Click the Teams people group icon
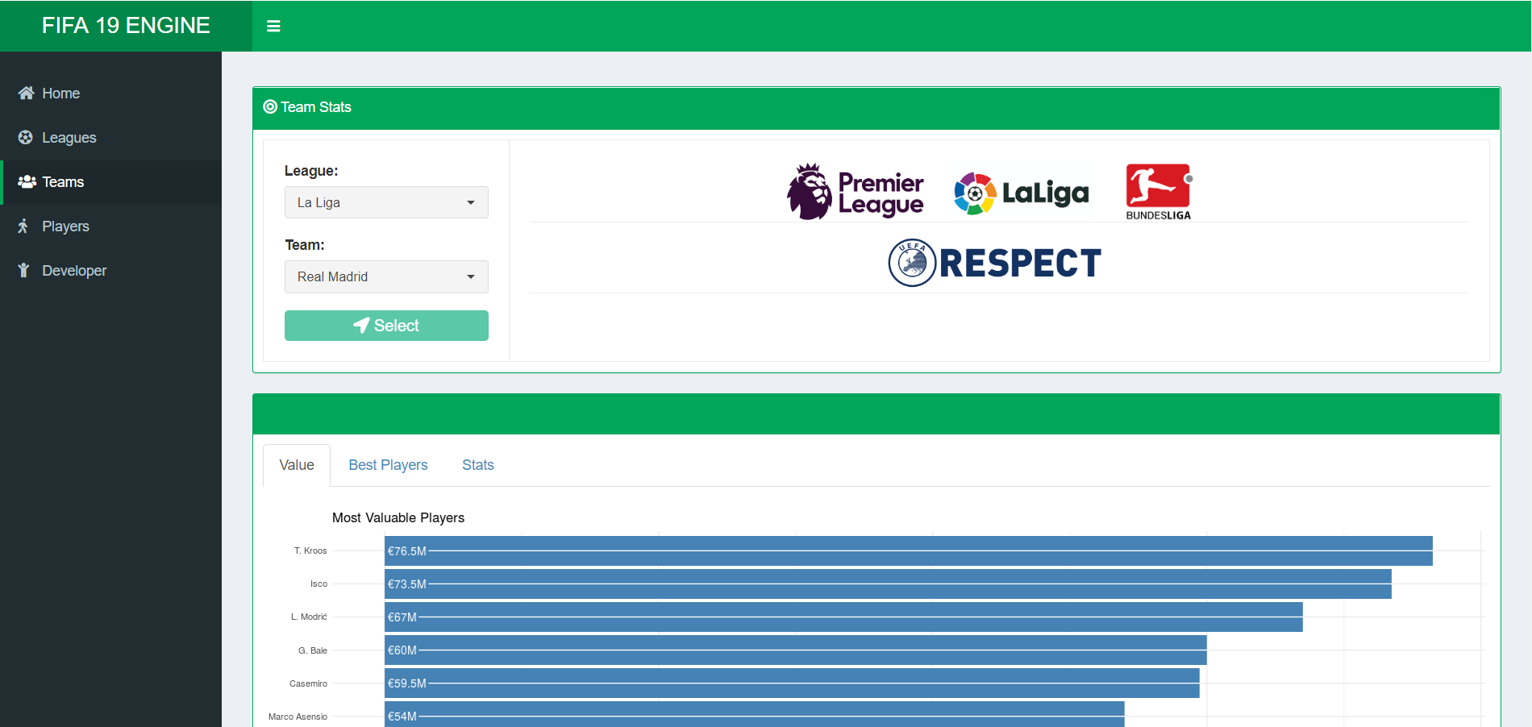 pyautogui.click(x=27, y=181)
